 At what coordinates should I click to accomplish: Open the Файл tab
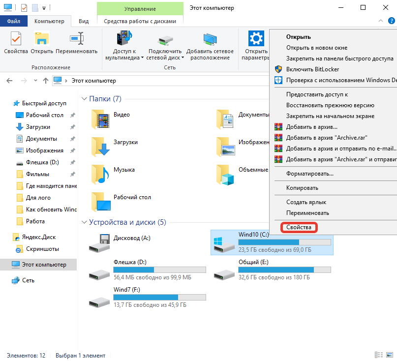click(x=14, y=21)
